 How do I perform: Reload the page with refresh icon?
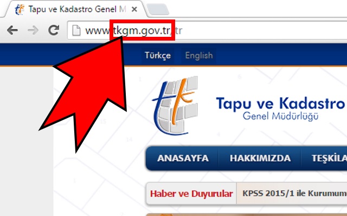click(x=54, y=30)
